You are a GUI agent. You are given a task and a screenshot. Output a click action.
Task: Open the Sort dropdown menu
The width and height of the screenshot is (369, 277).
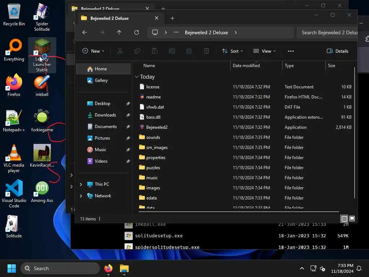click(232, 51)
